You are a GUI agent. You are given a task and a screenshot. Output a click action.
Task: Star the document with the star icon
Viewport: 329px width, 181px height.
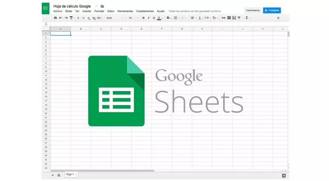(96, 6)
